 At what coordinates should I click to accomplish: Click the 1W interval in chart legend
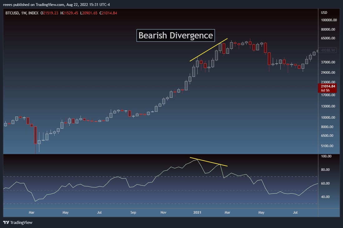[23, 13]
